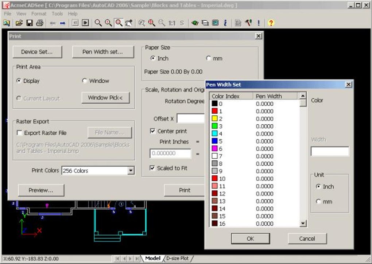The width and height of the screenshot is (372, 264).
Task: Enable Export Raster File checkbox
Action: (x=19, y=133)
